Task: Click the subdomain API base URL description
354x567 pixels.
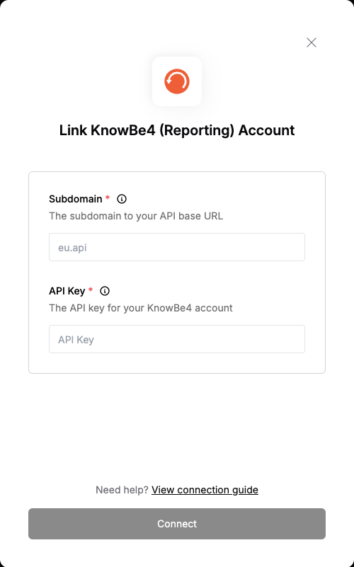Action: 136,216
